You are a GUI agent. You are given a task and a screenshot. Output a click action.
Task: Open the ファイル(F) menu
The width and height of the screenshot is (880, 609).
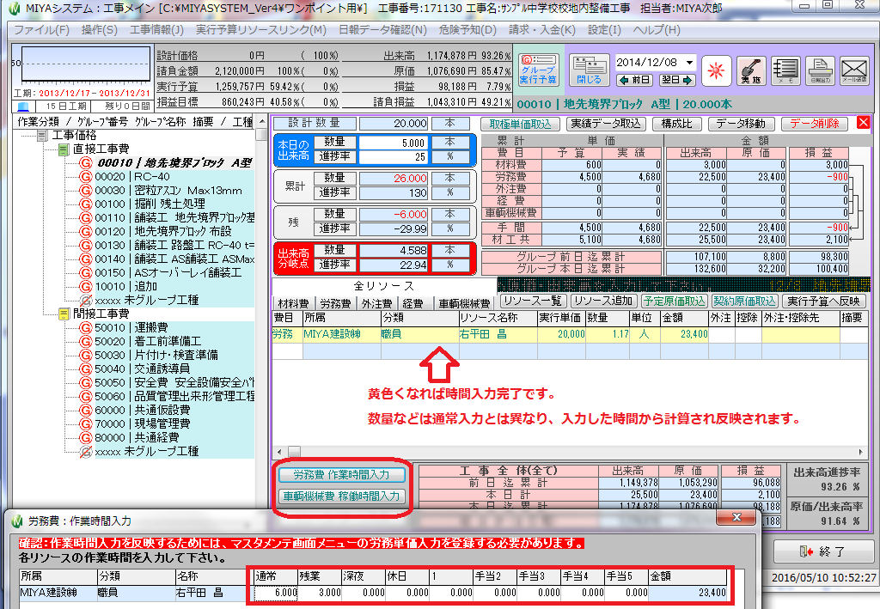[x=41, y=30]
